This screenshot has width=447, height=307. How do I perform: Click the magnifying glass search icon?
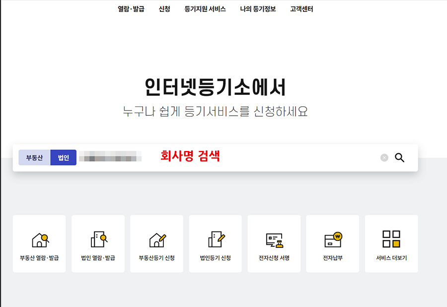[x=399, y=157]
